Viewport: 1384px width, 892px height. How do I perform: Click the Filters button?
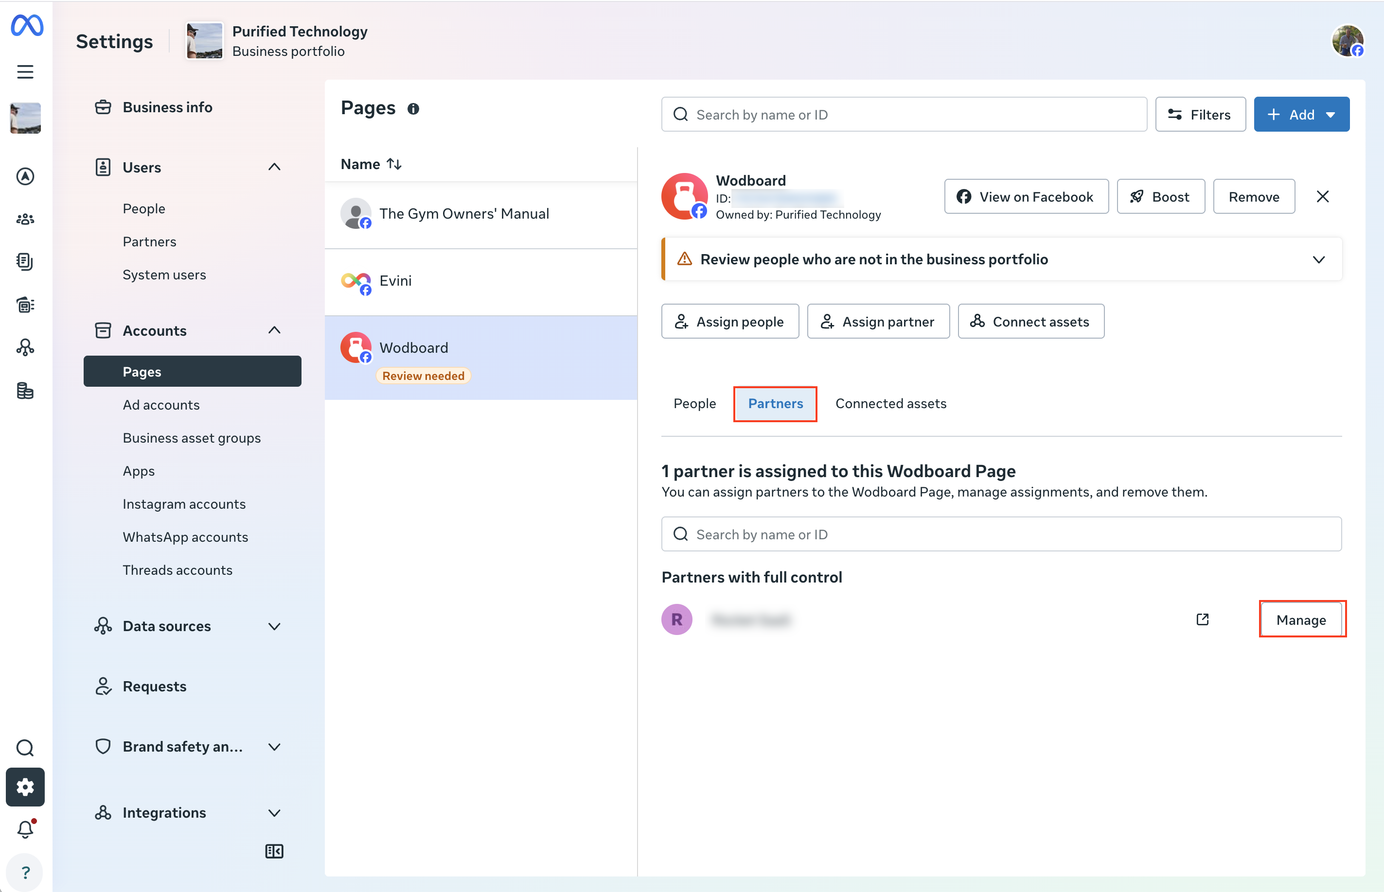point(1200,114)
